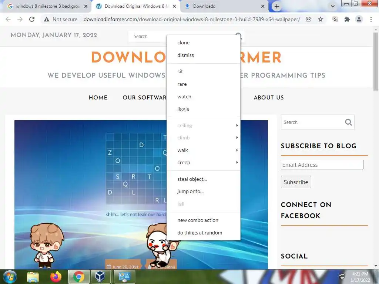
Task: Select watch in the context menu
Action: click(204, 97)
